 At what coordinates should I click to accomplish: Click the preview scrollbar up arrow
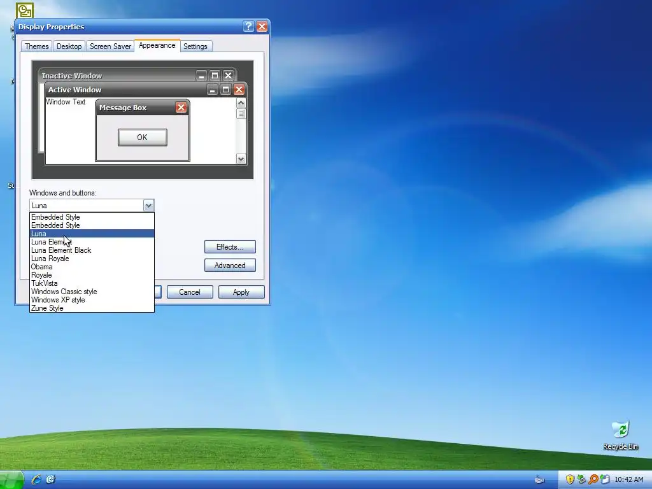click(241, 103)
